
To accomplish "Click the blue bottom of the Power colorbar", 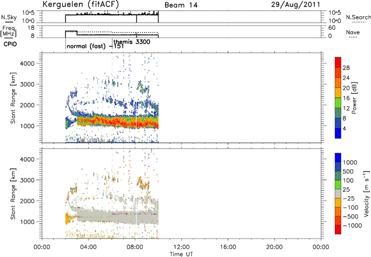I will pos(338,133).
